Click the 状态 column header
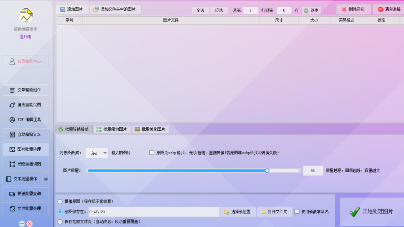The image size is (404, 227). click(381, 20)
